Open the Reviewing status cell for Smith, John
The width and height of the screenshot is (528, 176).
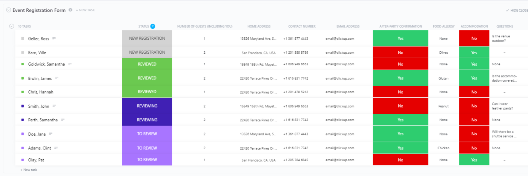pos(147,106)
